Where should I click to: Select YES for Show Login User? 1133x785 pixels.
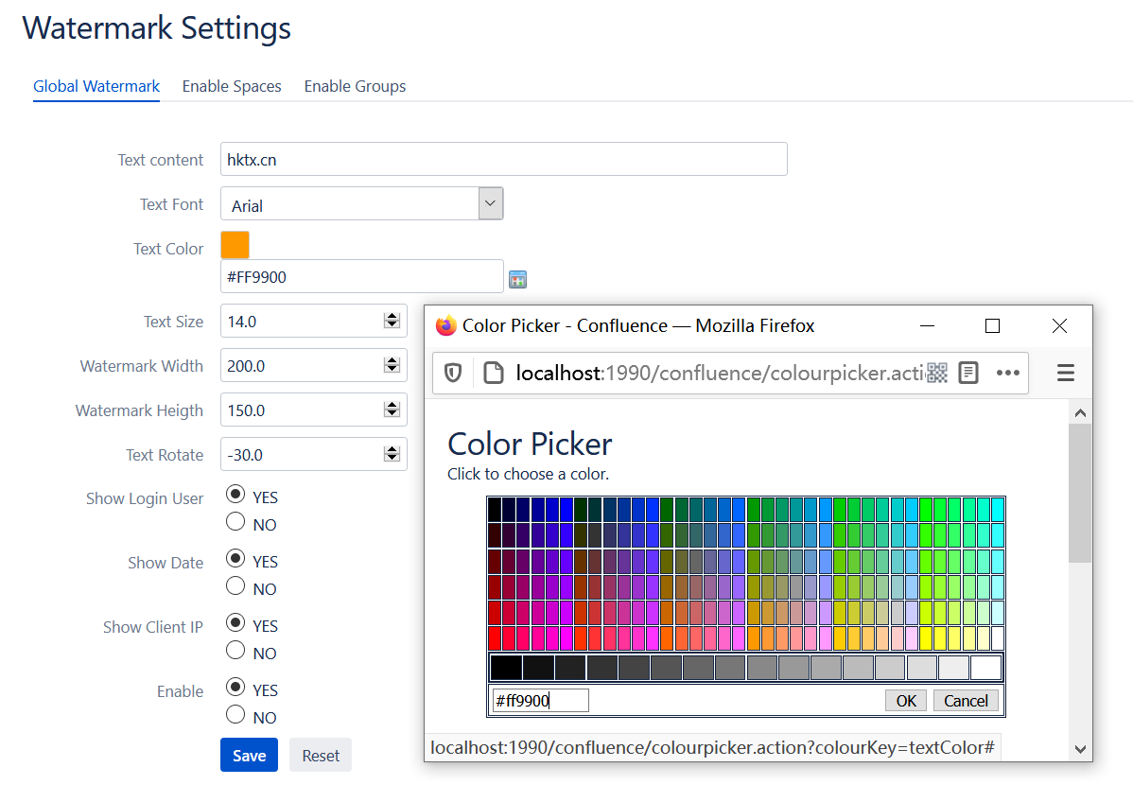tap(235, 494)
